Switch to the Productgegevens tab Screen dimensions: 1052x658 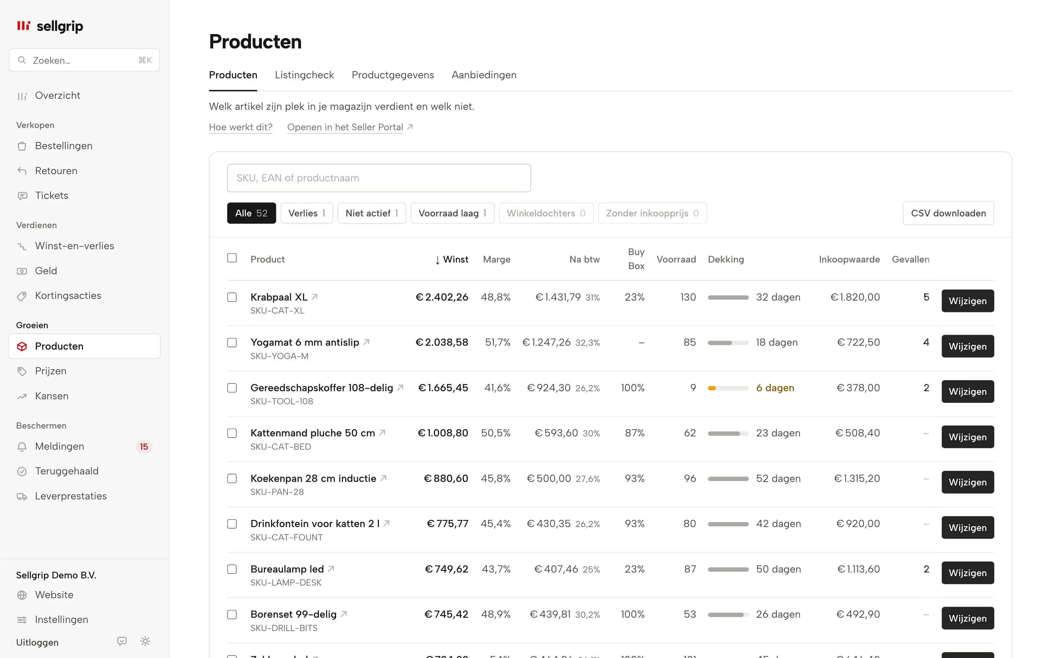pos(393,75)
